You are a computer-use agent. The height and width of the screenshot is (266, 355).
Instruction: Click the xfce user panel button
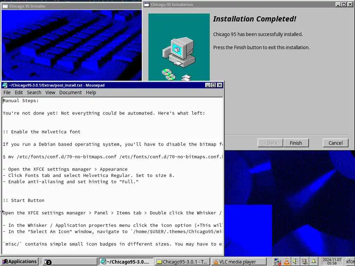click(350, 262)
